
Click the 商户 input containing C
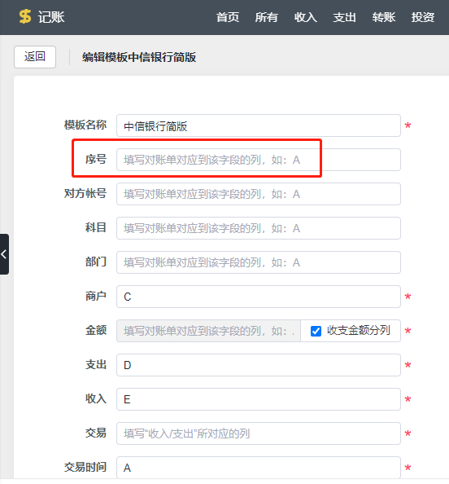pos(259,297)
